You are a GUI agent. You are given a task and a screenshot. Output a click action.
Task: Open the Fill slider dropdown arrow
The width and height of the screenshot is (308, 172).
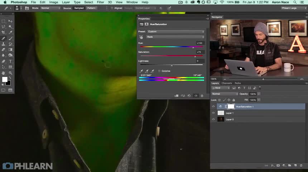[x=259, y=100]
